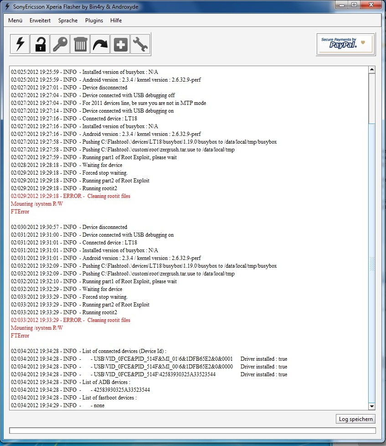
Task: Click the plus sign toolbar icon
Action: (x=120, y=44)
